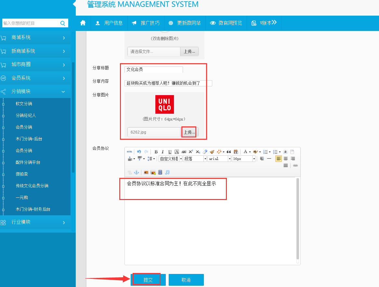Click the HTML source view icon
The width and height of the screenshot is (379, 287).
129,152
